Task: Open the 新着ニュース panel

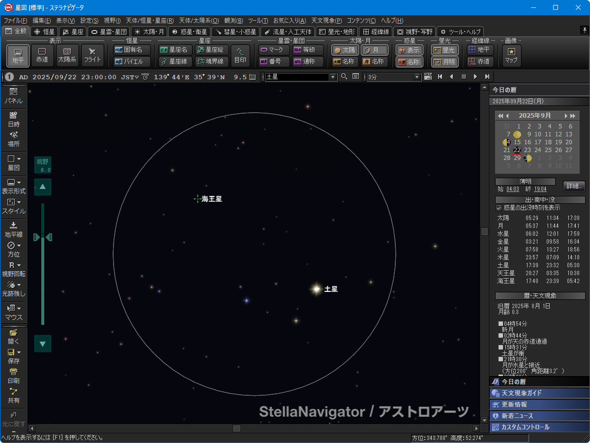Action: coord(539,416)
